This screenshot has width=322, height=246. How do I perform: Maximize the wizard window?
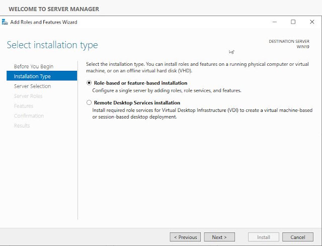point(293,22)
